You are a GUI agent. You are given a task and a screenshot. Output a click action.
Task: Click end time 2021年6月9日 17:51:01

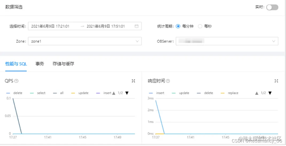[x=106, y=26]
